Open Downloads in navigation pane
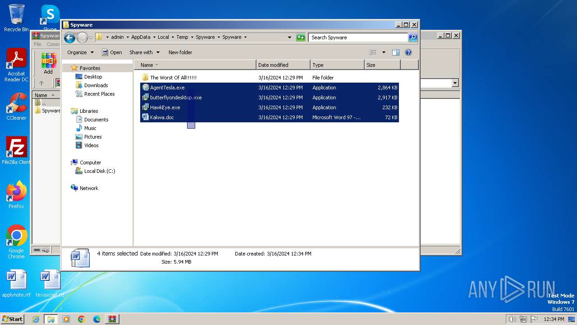The width and height of the screenshot is (577, 325). 96,85
